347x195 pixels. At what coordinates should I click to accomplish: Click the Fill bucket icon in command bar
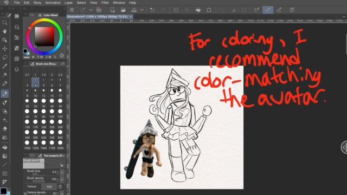click(x=198, y=10)
